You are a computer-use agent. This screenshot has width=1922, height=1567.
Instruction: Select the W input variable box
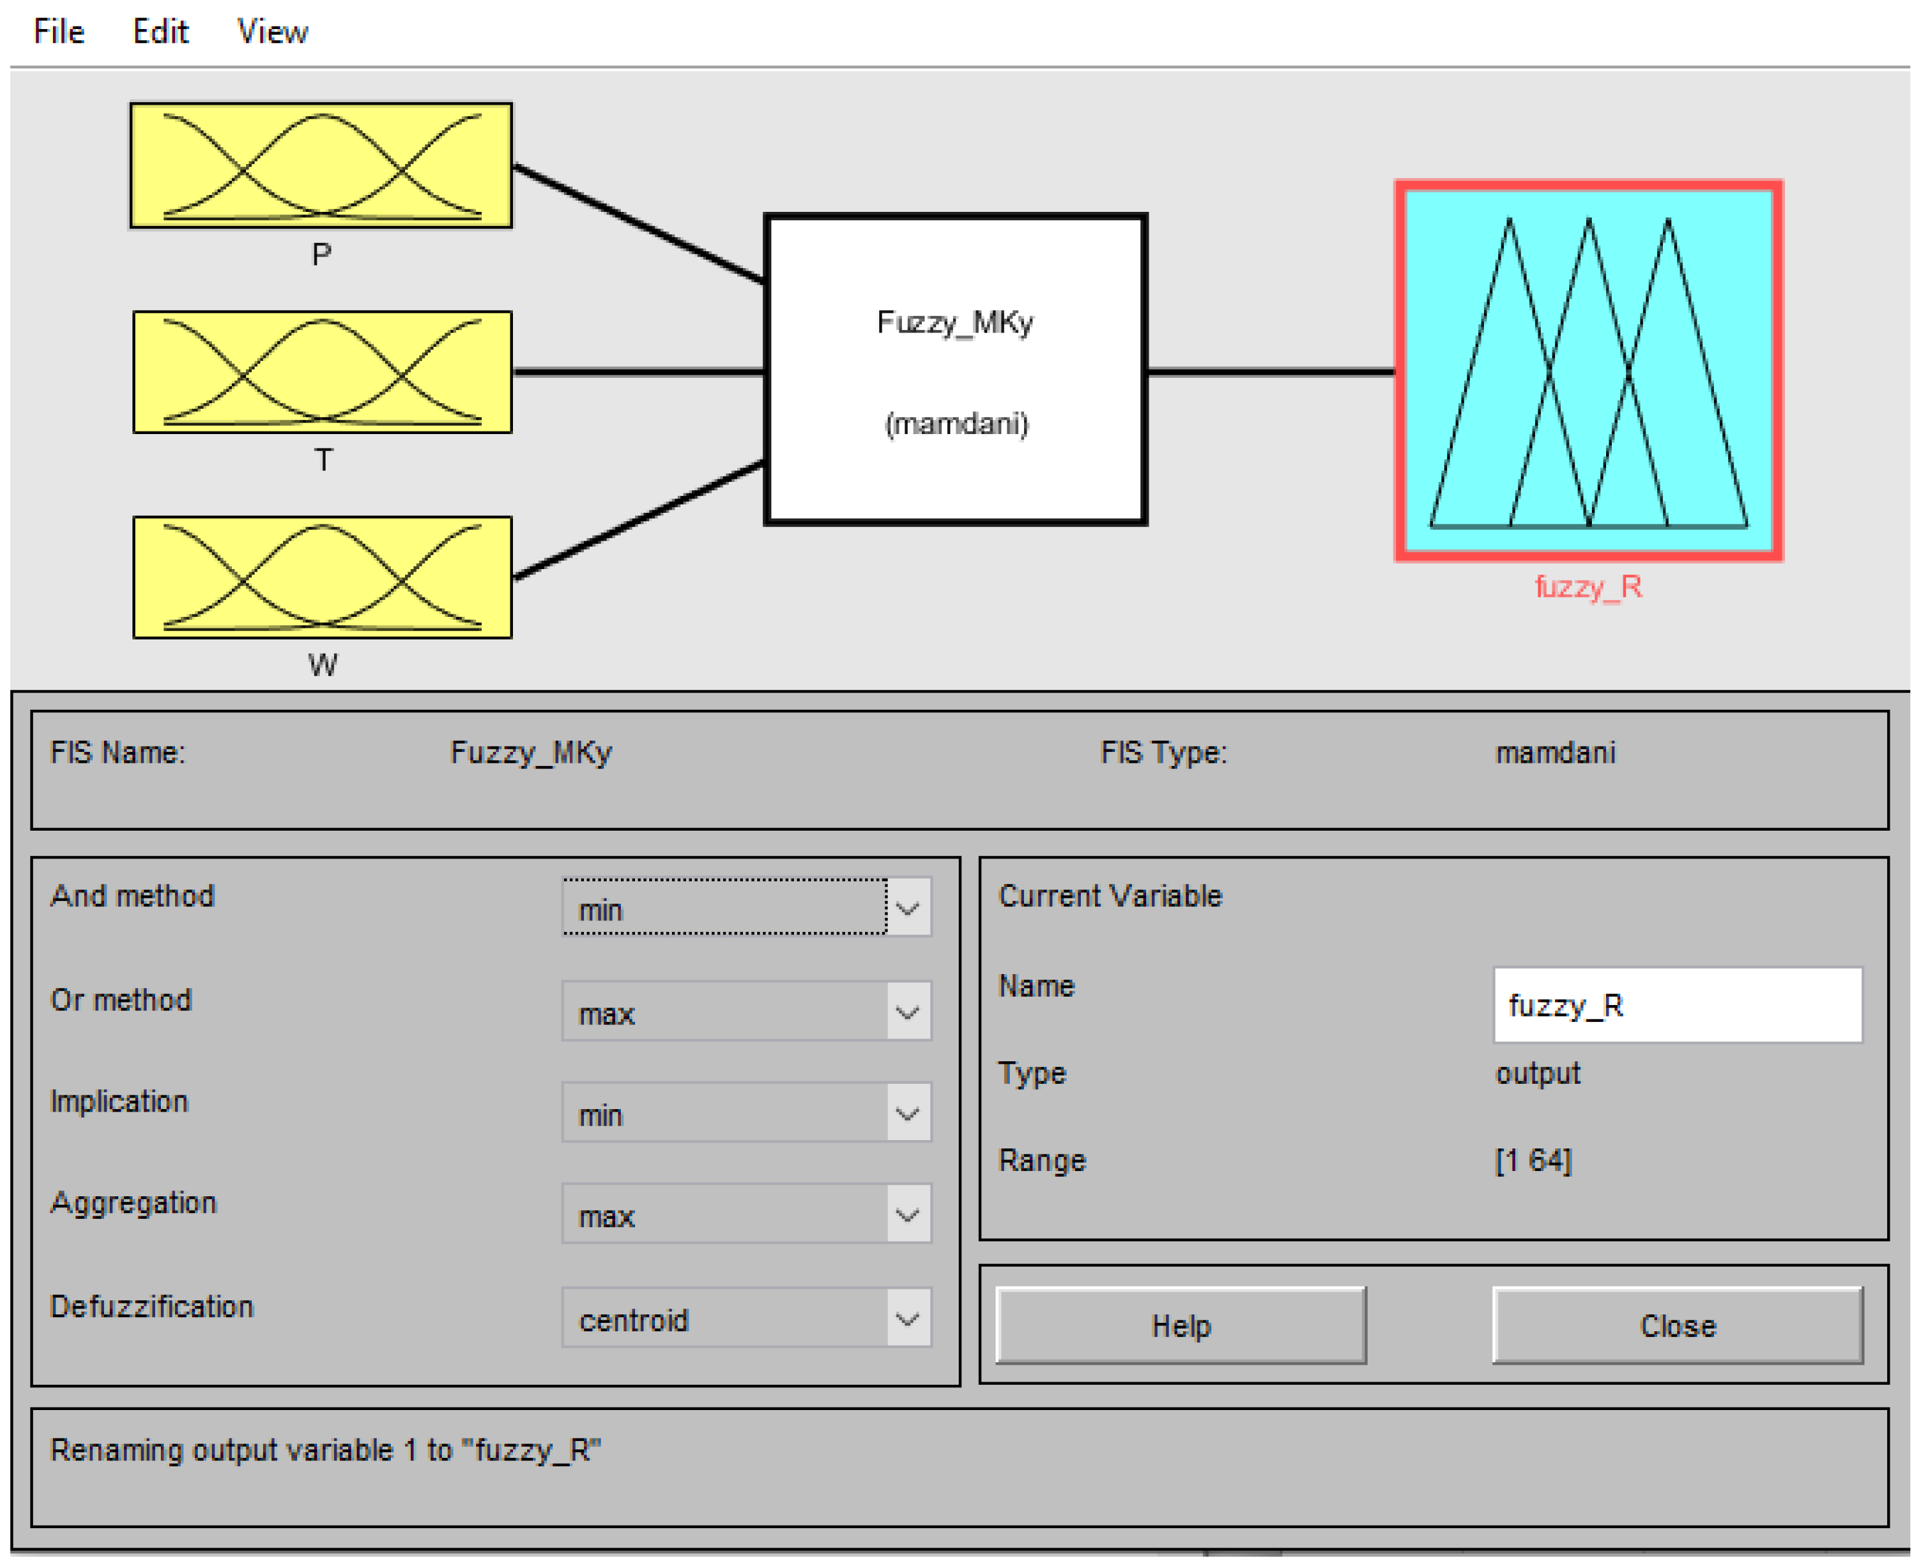(321, 577)
